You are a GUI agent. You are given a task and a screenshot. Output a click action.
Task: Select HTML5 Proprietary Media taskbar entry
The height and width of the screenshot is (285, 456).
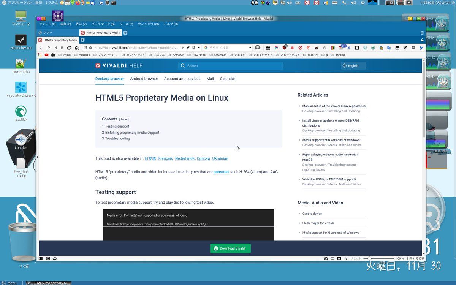point(49,283)
